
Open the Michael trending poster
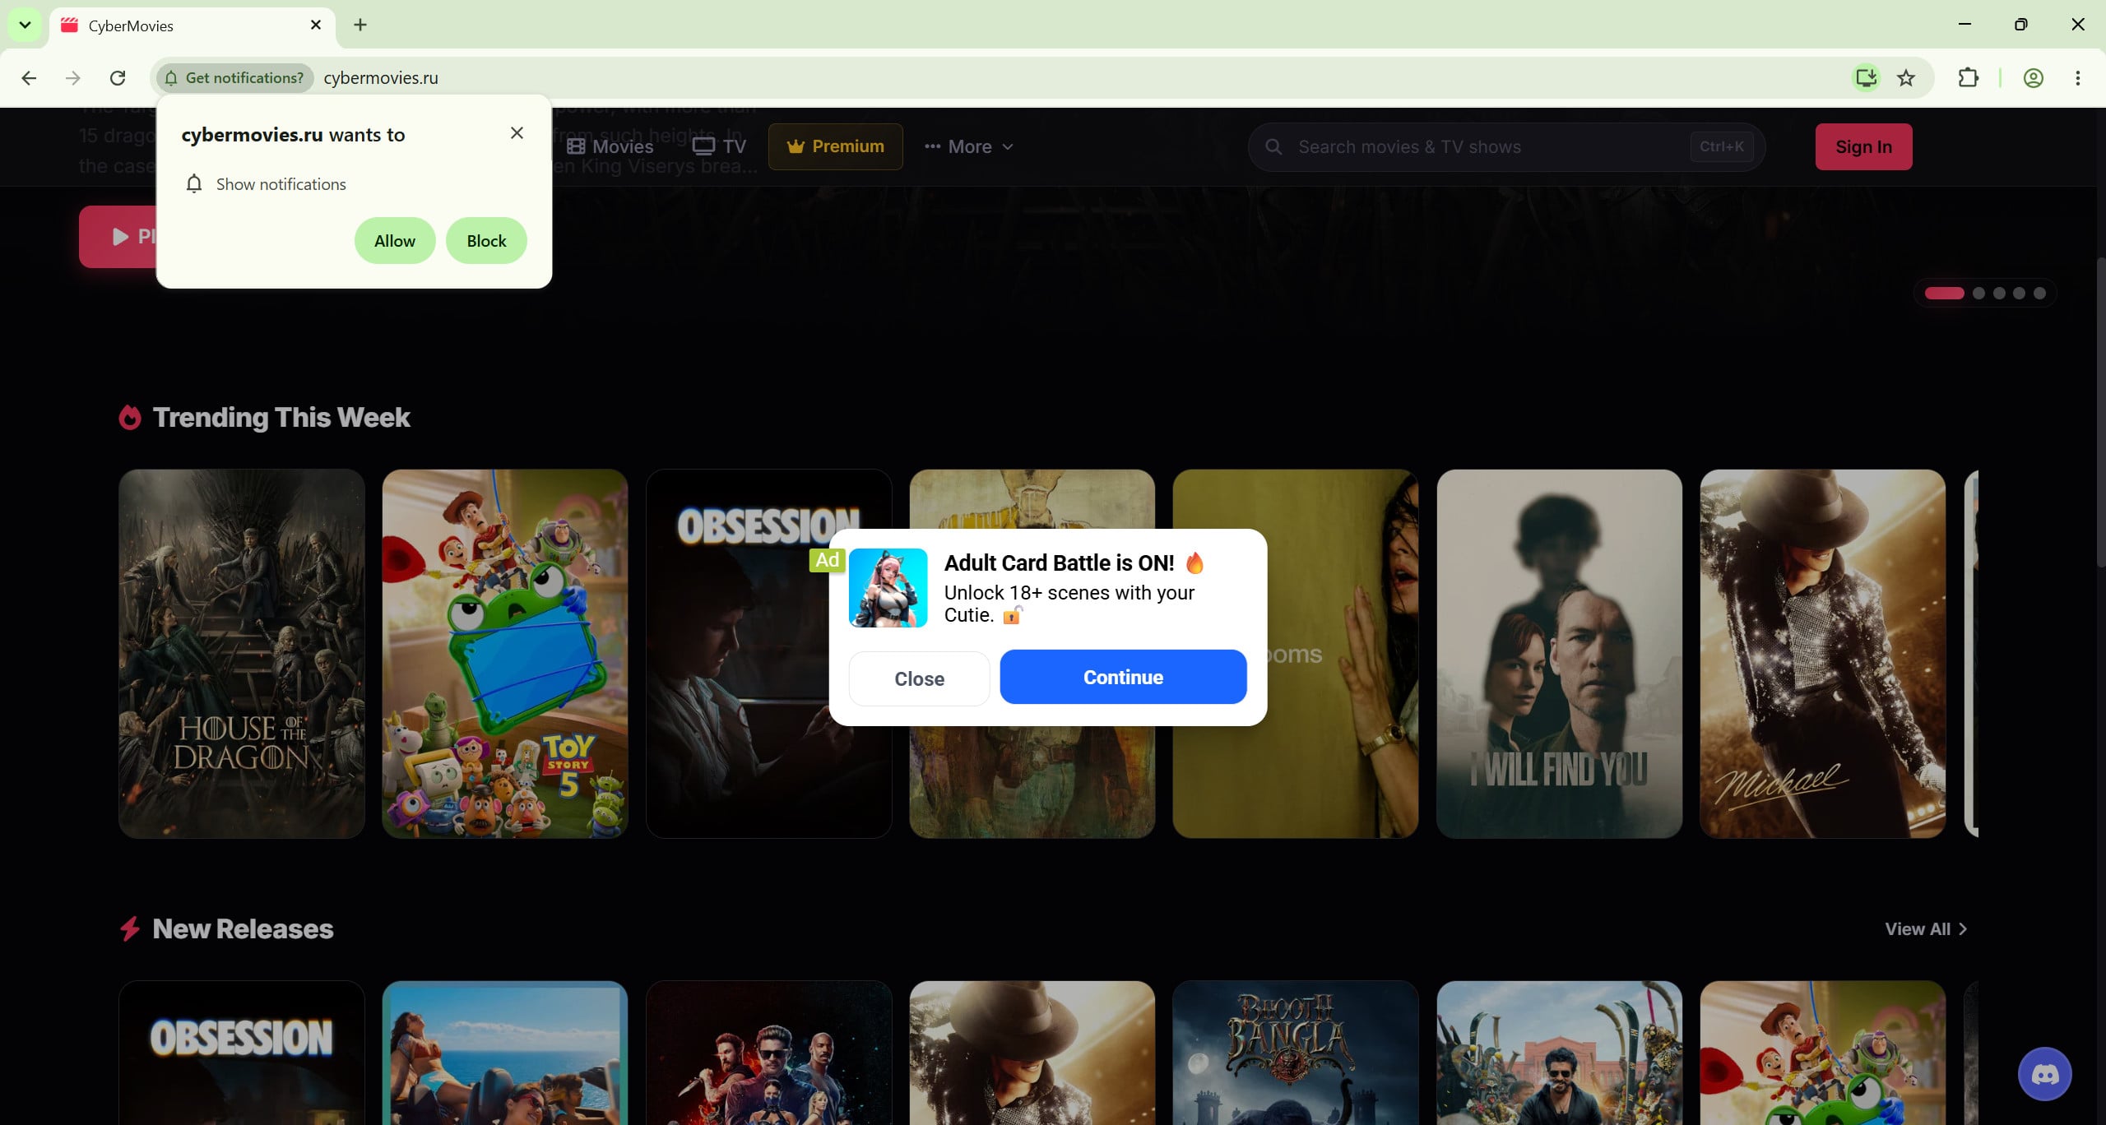point(1823,654)
